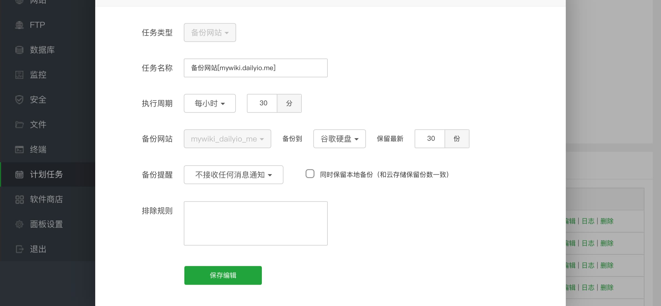Select 安全 in the sidebar

click(48, 100)
